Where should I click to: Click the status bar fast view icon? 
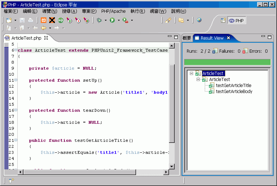point(11,181)
